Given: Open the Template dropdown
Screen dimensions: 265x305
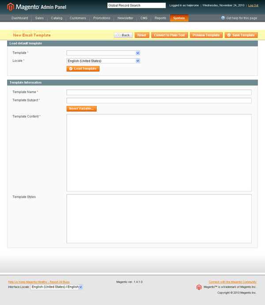Looking at the screenshot, I should 103,53.
